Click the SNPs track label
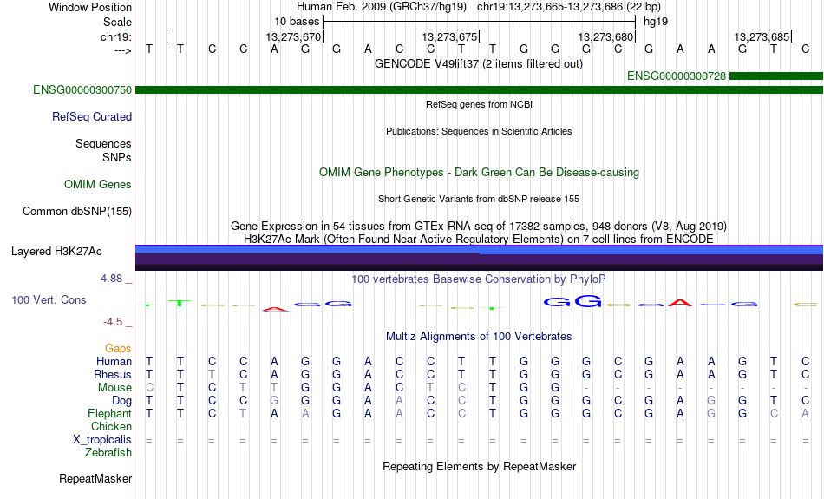Screen dimensions: 824x499 (117, 157)
